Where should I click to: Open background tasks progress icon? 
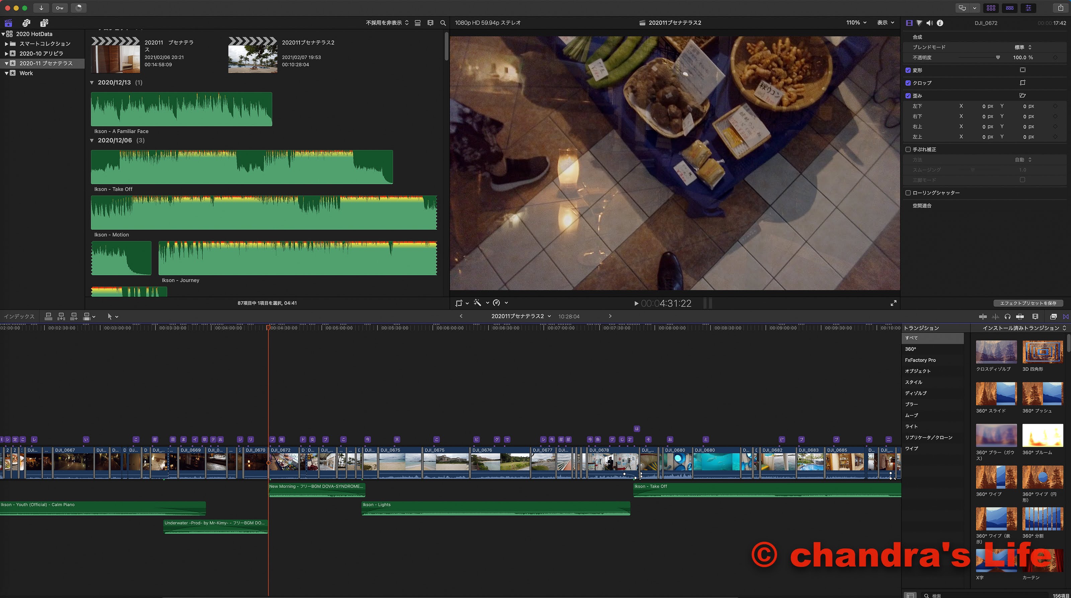click(x=79, y=8)
